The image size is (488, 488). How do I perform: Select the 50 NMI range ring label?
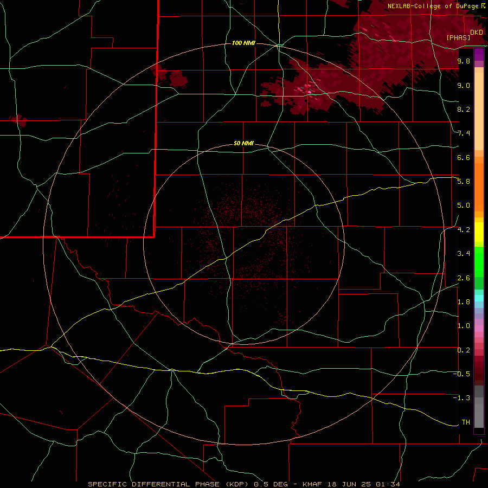[x=243, y=143]
